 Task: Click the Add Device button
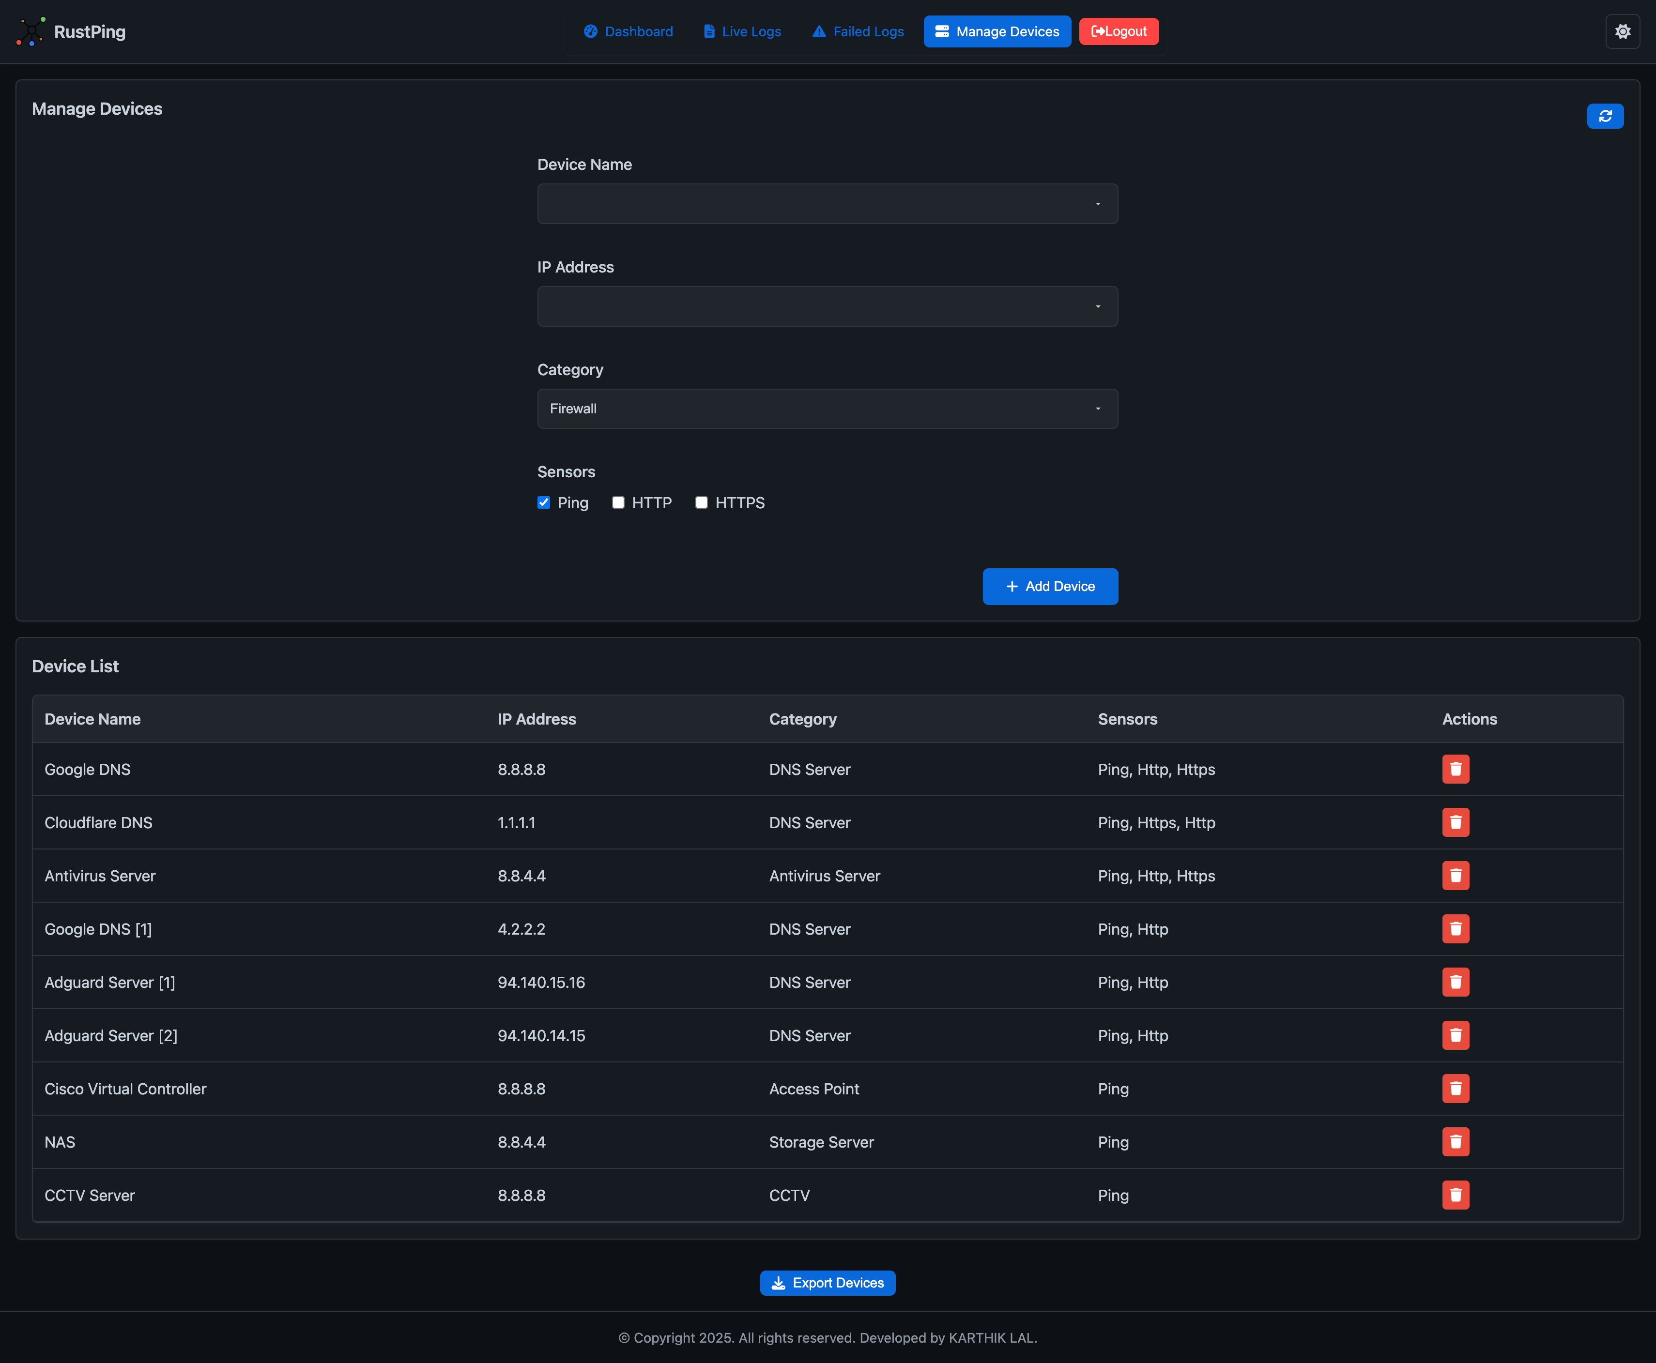(1050, 587)
